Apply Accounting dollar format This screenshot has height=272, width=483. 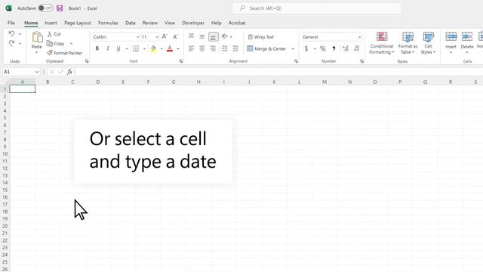click(x=306, y=48)
